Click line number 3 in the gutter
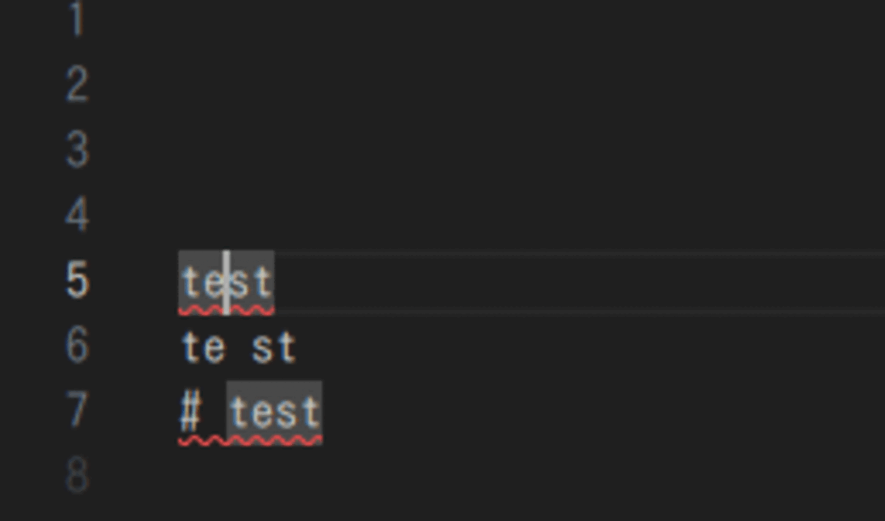This screenshot has width=885, height=521. [x=78, y=150]
